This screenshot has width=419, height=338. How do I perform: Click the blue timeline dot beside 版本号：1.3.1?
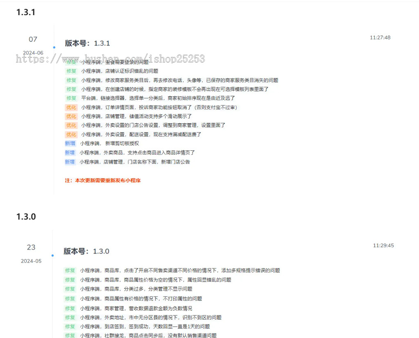(x=54, y=48)
